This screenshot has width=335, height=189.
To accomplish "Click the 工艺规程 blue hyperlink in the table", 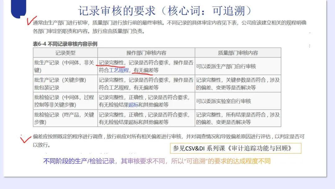I will click(119, 70).
